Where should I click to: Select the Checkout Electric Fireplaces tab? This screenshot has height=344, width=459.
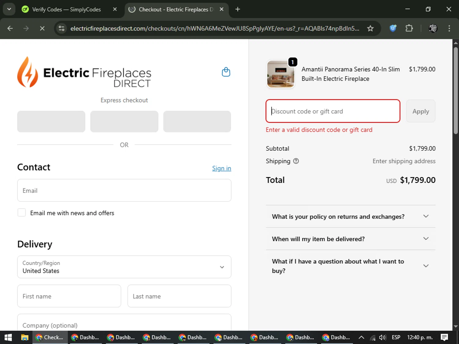tap(176, 9)
